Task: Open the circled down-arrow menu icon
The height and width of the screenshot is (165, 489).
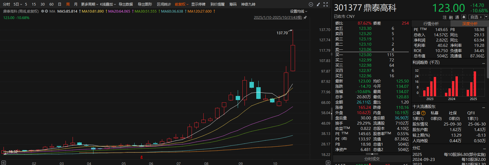Action: [x=311, y=4]
